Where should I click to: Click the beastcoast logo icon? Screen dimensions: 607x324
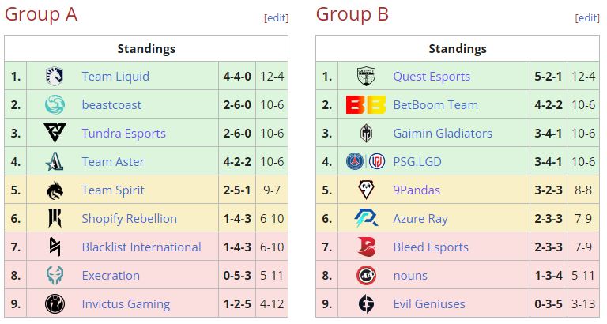(55, 105)
